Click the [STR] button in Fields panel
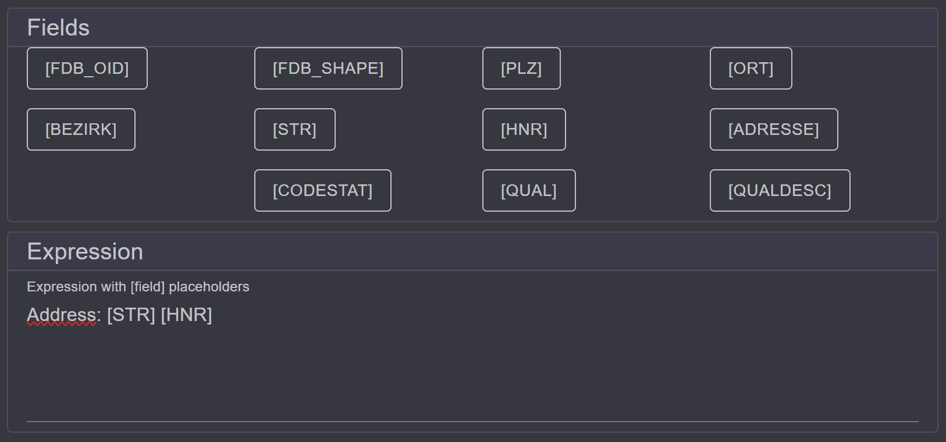The width and height of the screenshot is (946, 442). pyautogui.click(x=295, y=130)
